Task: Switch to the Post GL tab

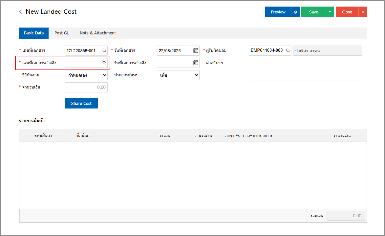Action: click(62, 33)
